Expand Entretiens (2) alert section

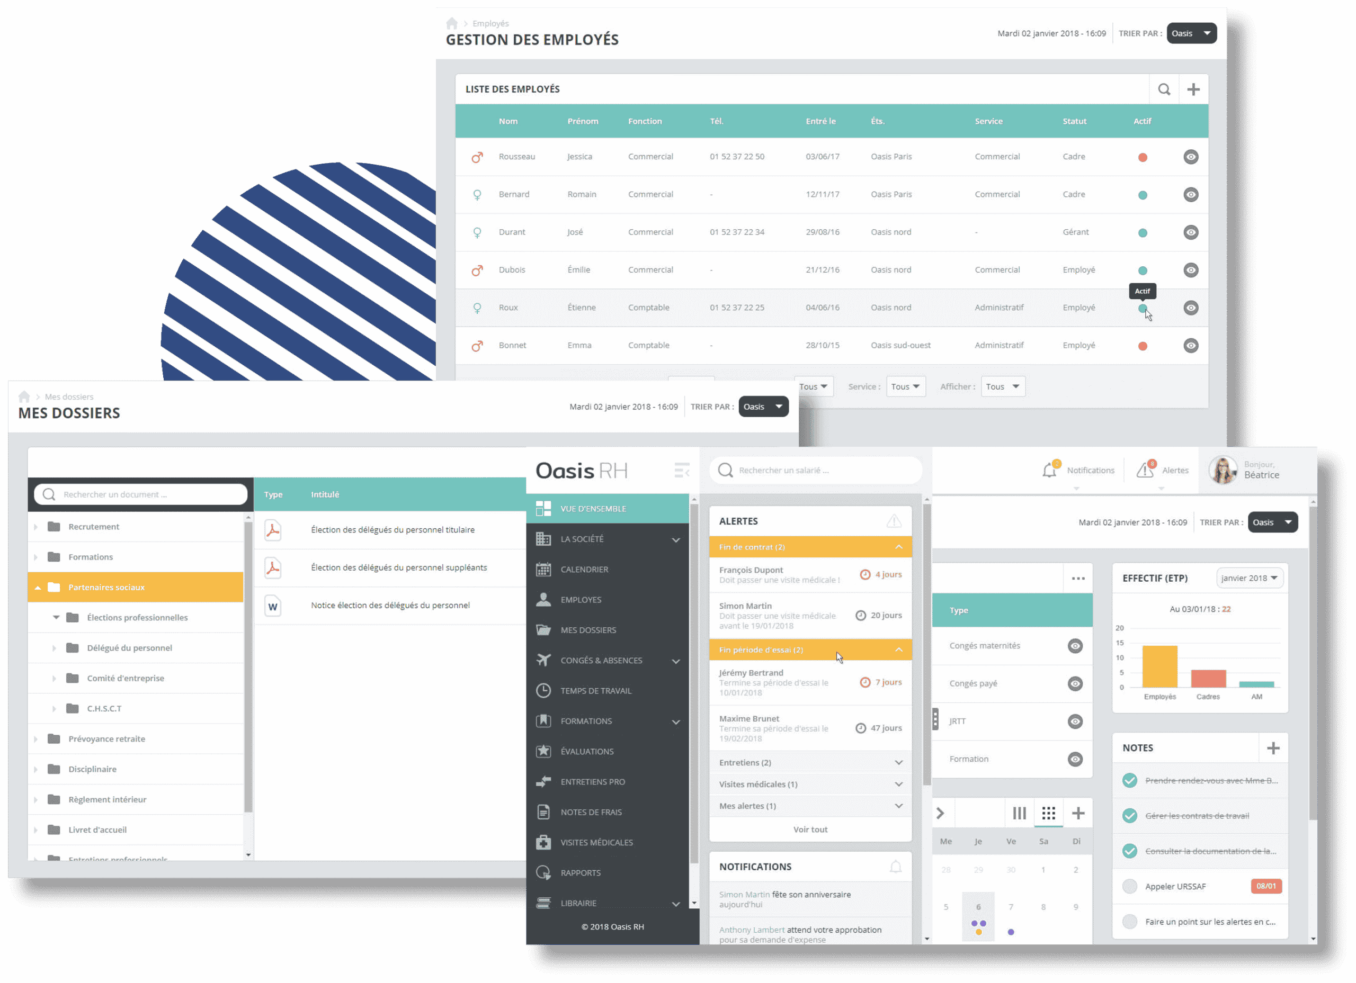[810, 763]
